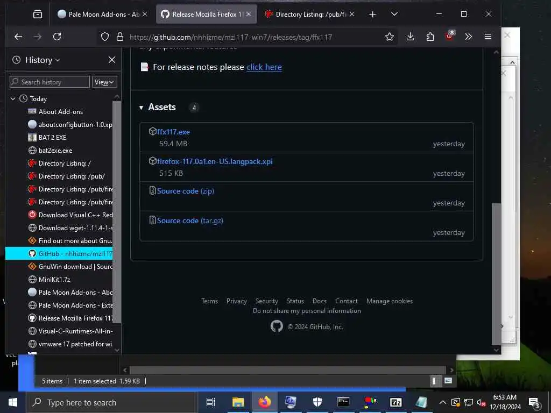View site security padlock information
Image resolution: width=551 pixels, height=413 pixels.
(x=120, y=37)
